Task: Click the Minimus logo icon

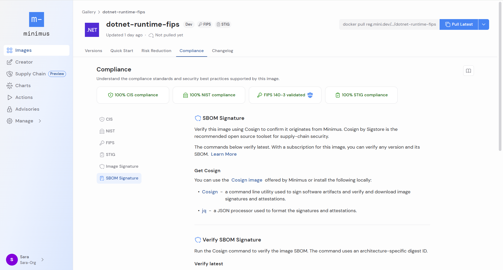Action: [x=36, y=20]
